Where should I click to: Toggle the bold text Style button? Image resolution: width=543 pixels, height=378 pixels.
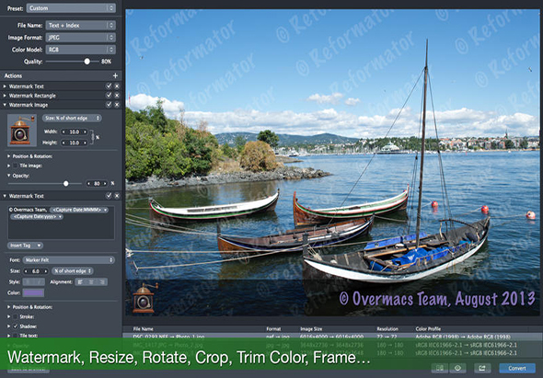pyautogui.click(x=29, y=282)
